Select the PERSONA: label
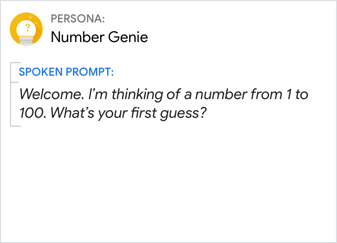Viewport: 337px width, 243px height. click(78, 19)
